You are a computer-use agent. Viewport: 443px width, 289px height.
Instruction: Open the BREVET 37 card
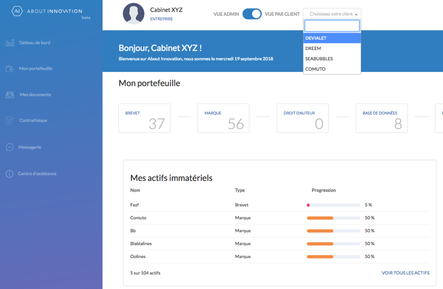pyautogui.click(x=144, y=118)
